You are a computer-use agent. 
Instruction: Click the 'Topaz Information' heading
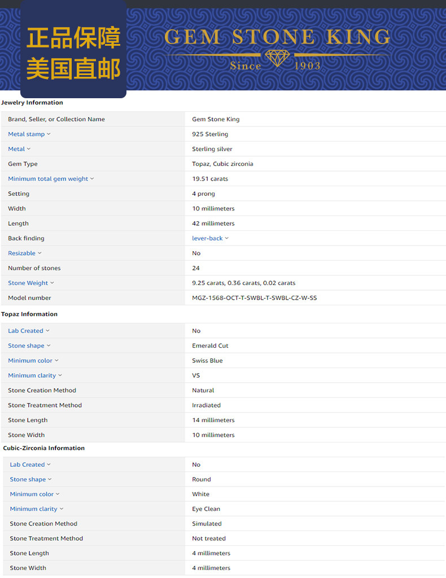[29, 314]
